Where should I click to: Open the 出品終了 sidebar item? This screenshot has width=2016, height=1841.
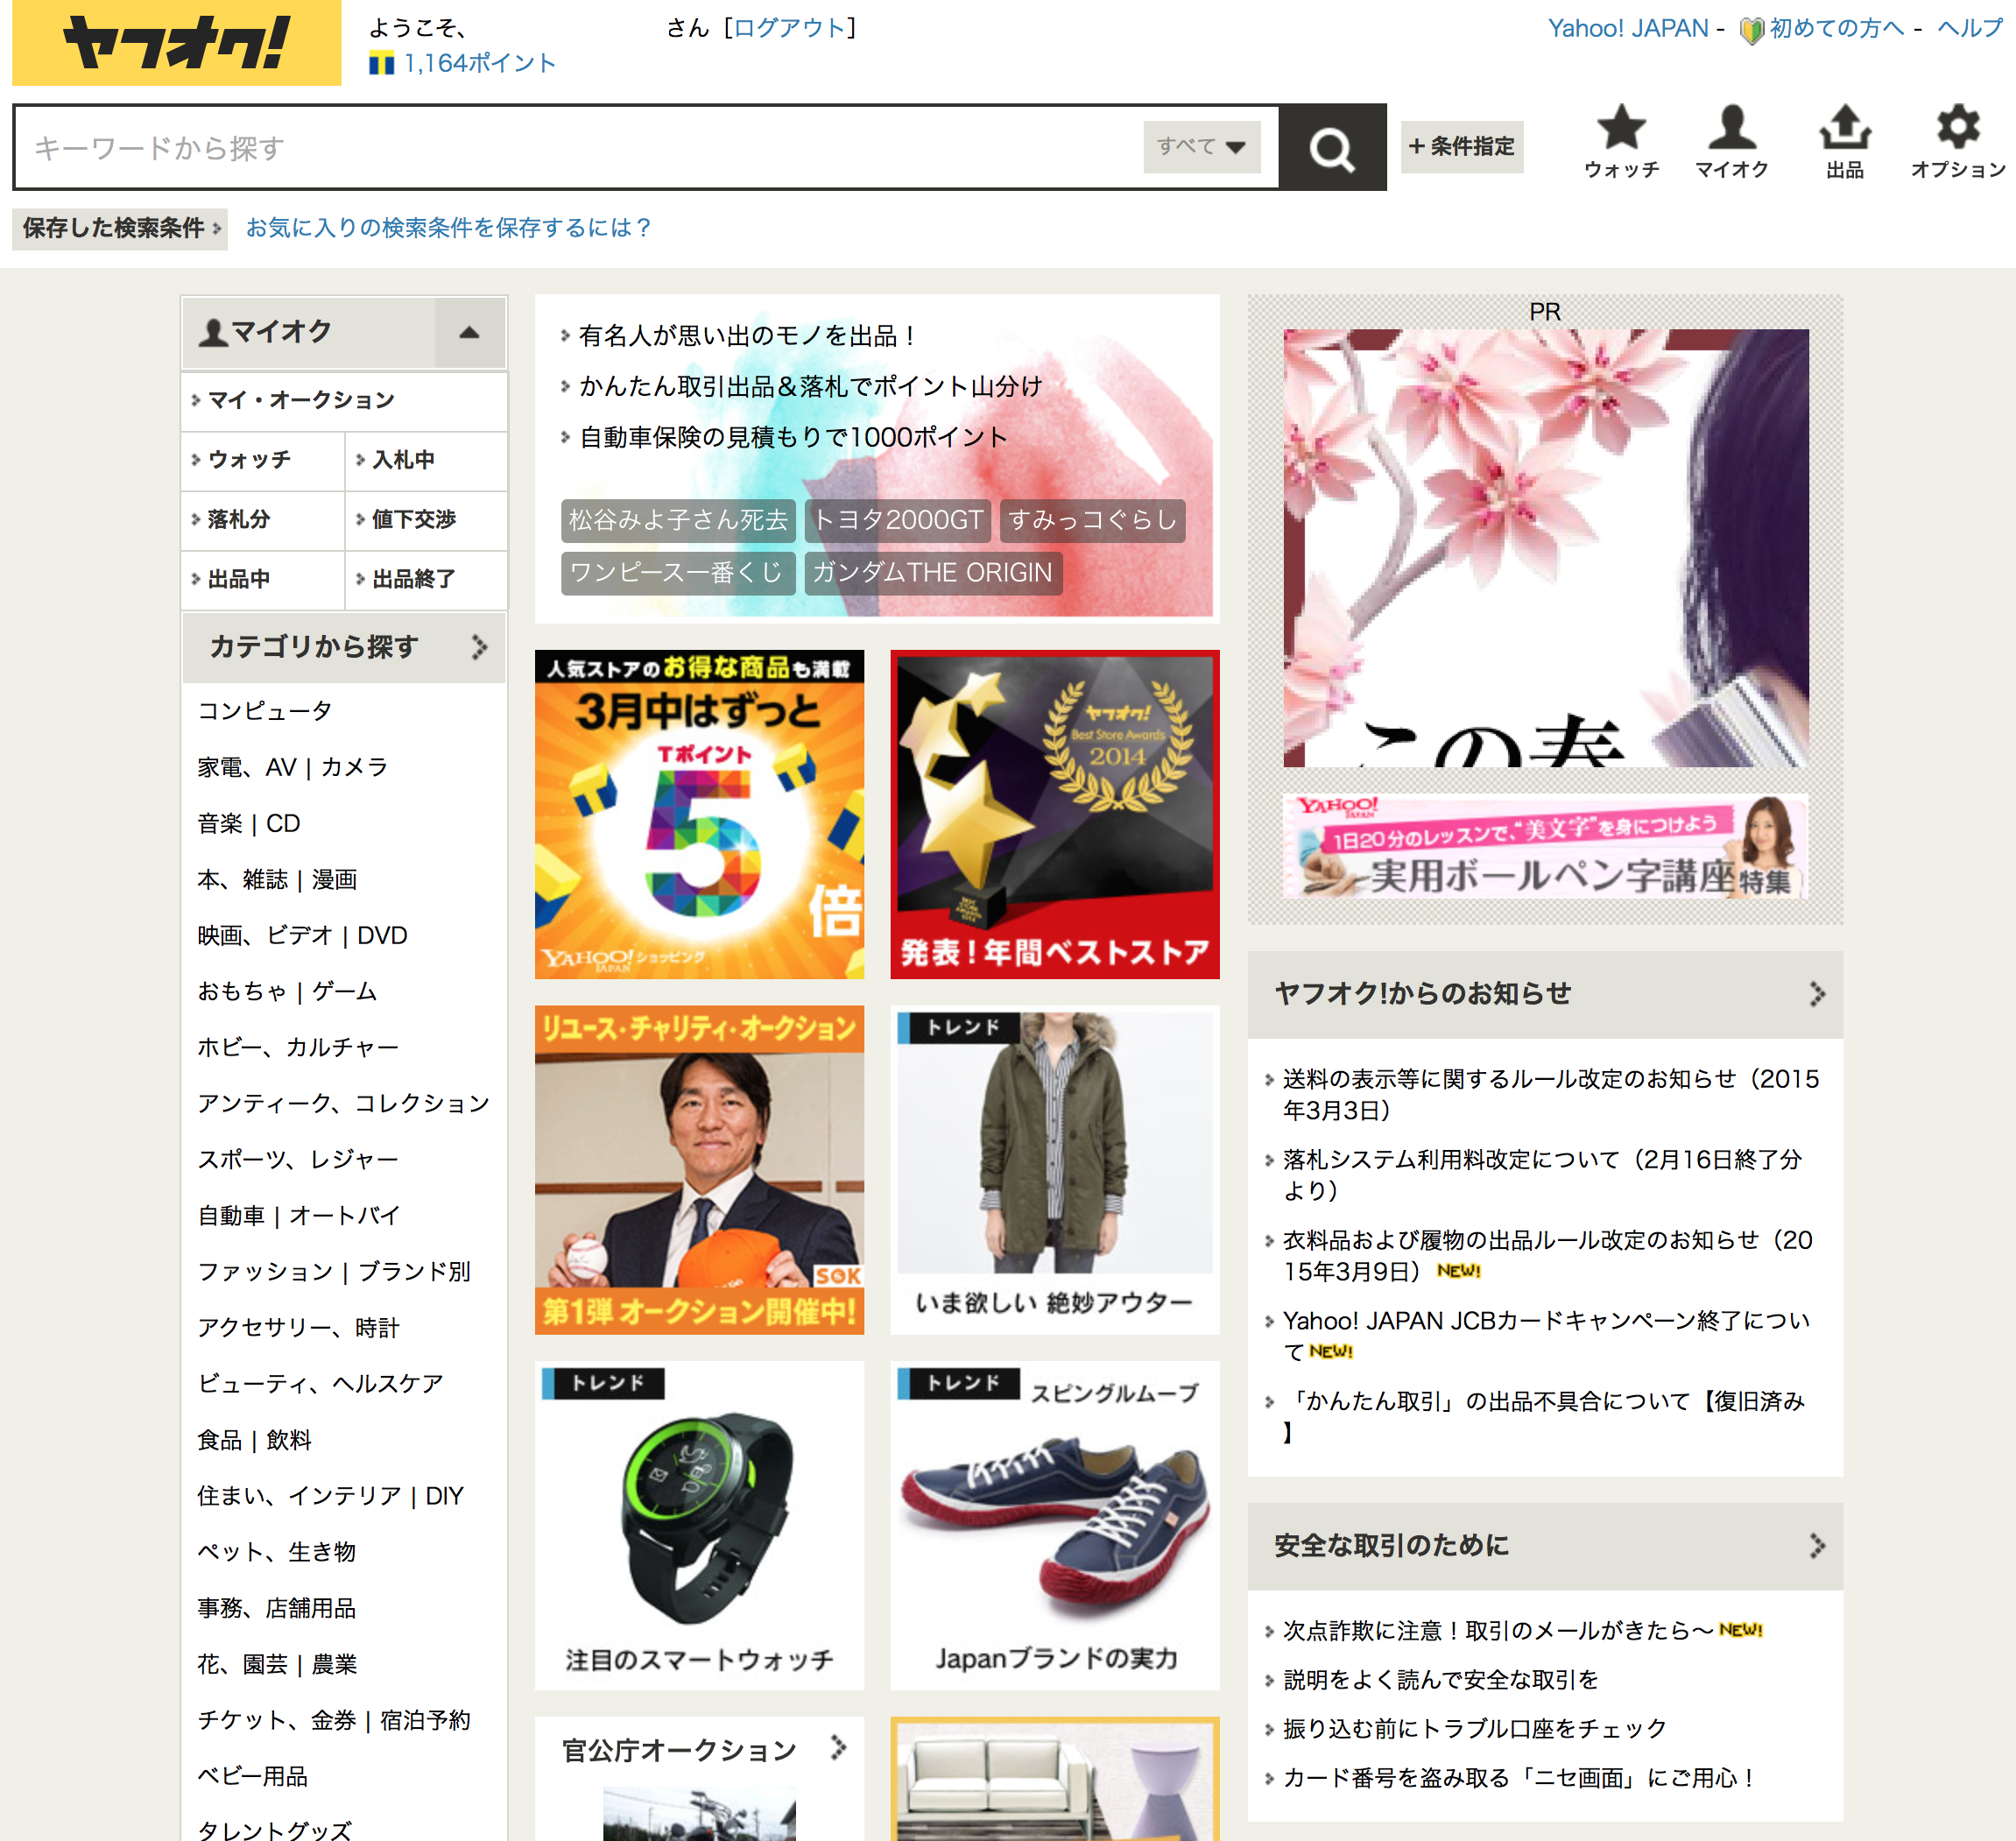click(x=426, y=580)
